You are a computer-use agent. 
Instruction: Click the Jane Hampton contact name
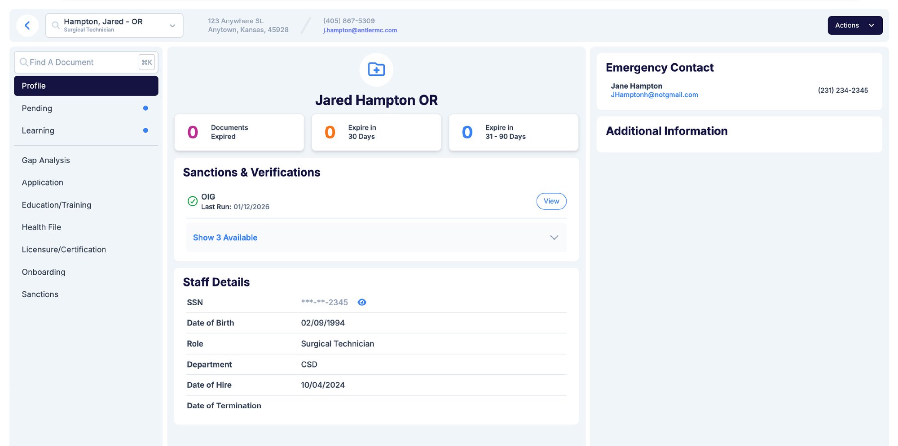[x=636, y=86]
